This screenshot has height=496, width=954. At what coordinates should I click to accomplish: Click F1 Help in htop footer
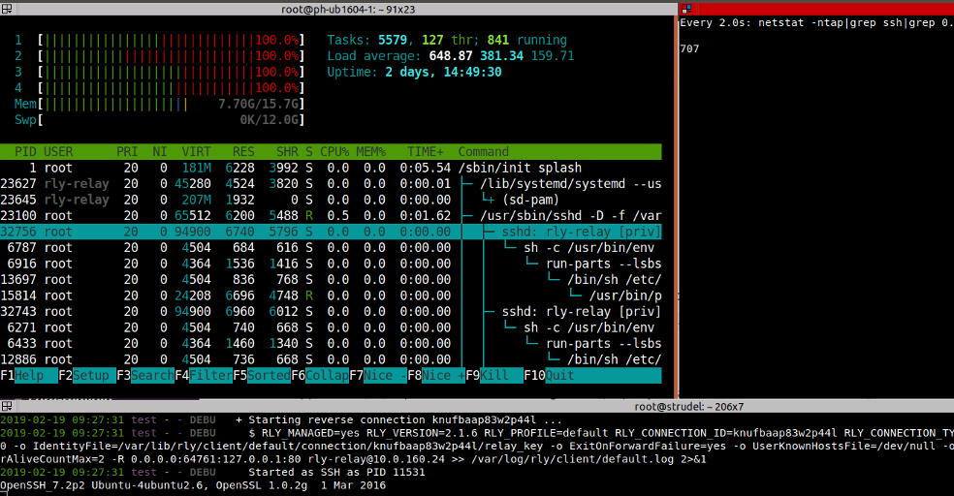(28, 376)
